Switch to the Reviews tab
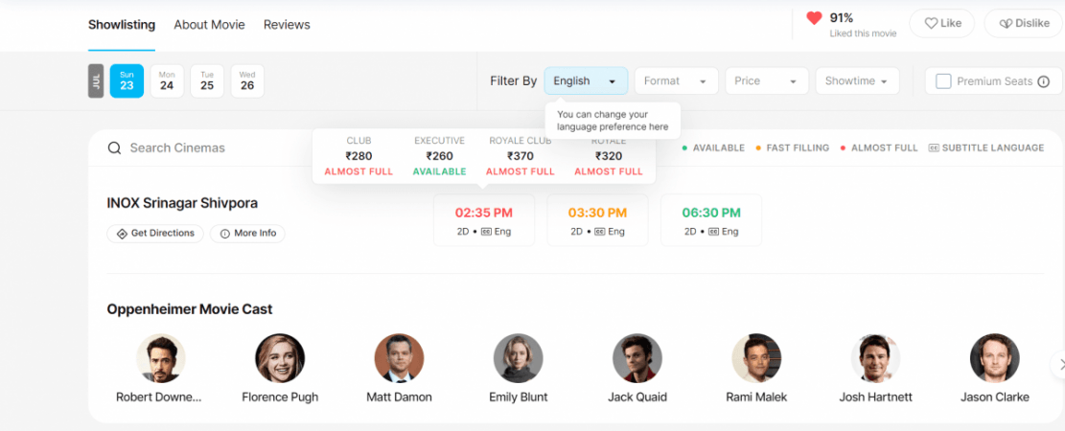 [x=287, y=25]
